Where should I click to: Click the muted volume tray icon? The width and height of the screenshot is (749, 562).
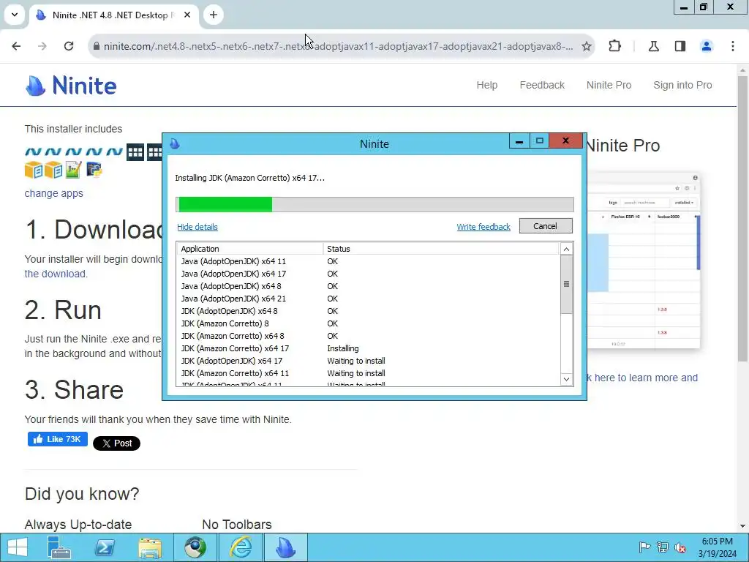point(680,547)
